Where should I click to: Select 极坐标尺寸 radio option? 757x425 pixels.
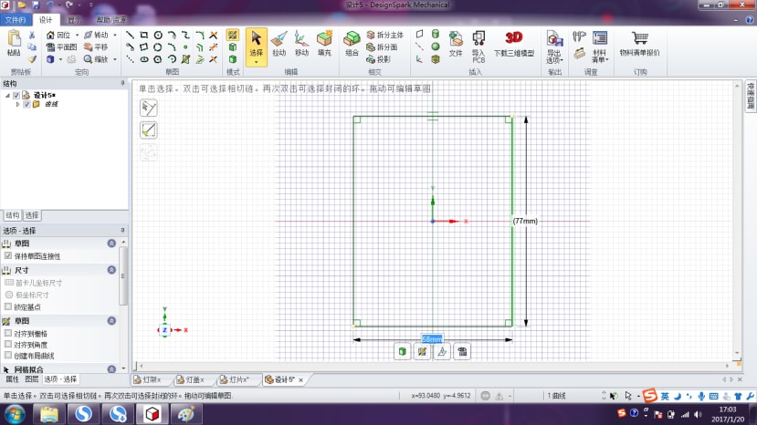pyautogui.click(x=9, y=295)
